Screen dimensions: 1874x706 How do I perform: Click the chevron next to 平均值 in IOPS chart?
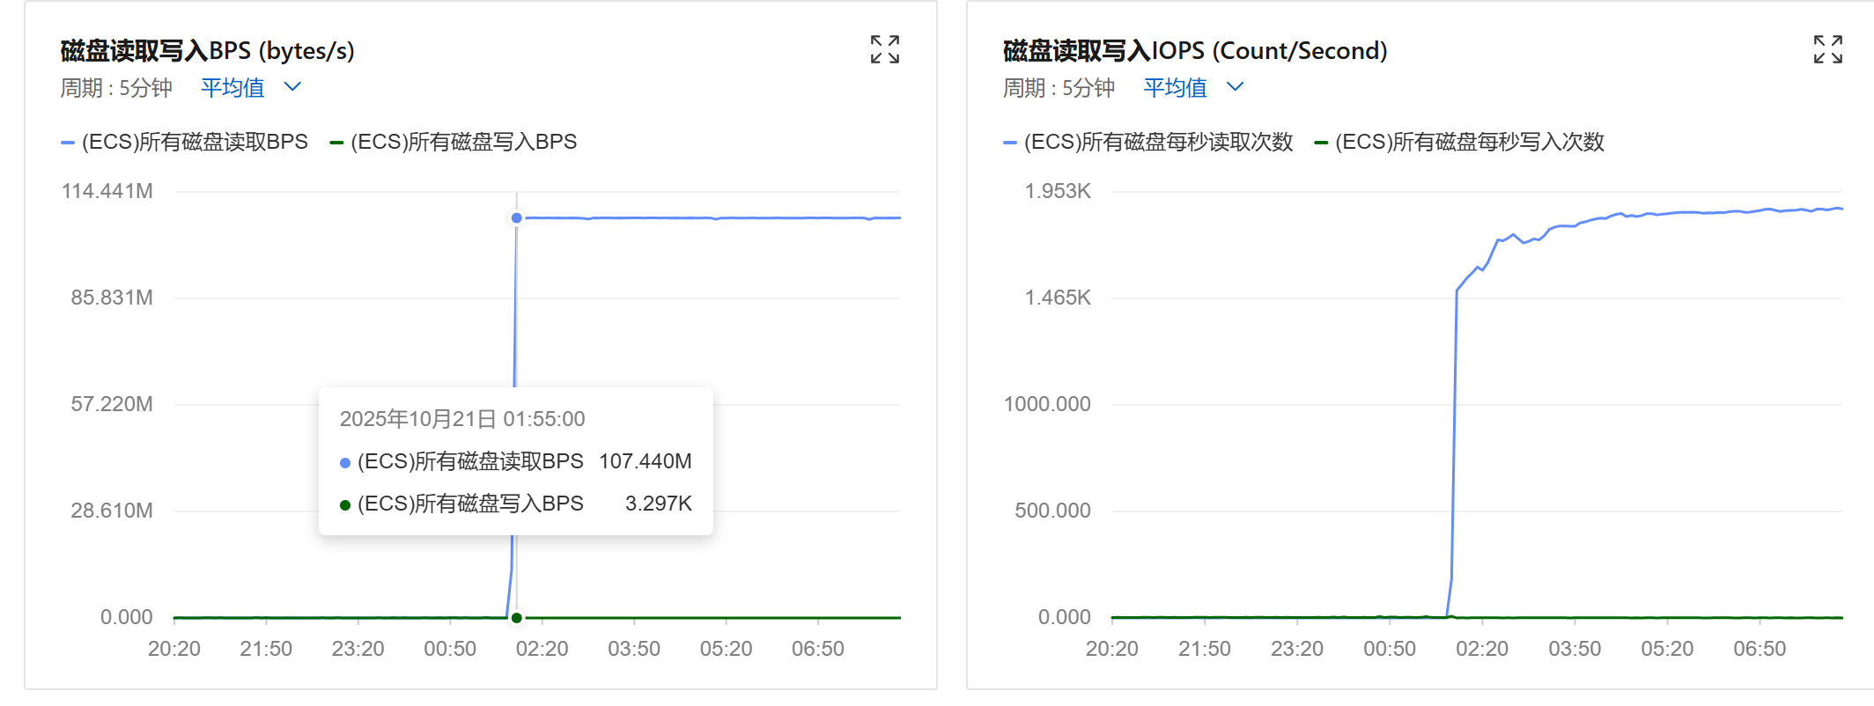click(1236, 87)
